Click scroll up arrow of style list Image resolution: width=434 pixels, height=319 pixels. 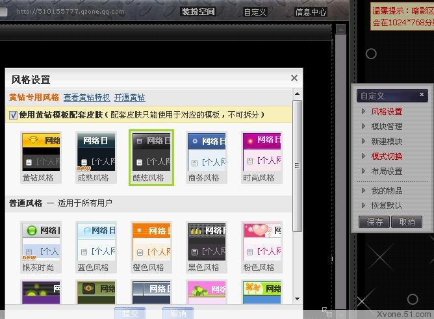[298, 94]
